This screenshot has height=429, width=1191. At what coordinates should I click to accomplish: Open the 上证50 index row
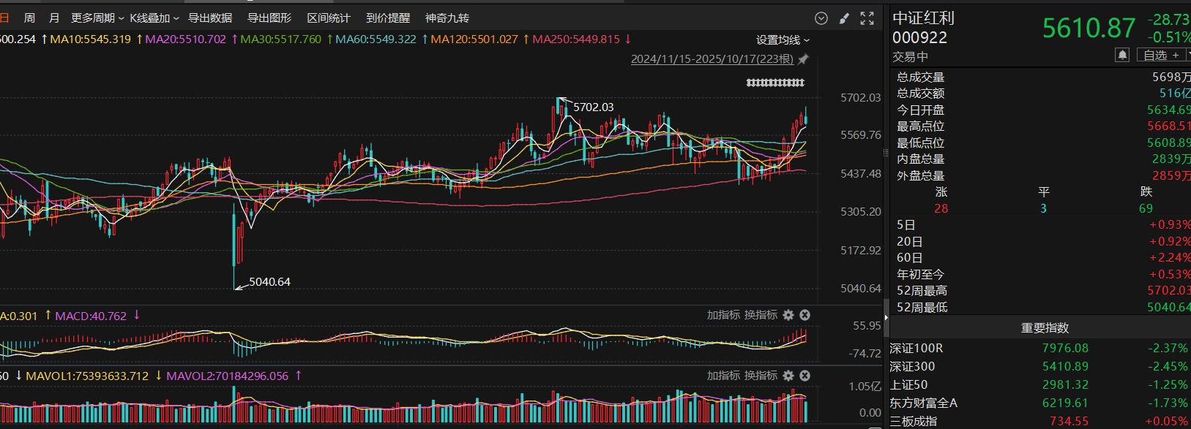pyautogui.click(x=1040, y=385)
